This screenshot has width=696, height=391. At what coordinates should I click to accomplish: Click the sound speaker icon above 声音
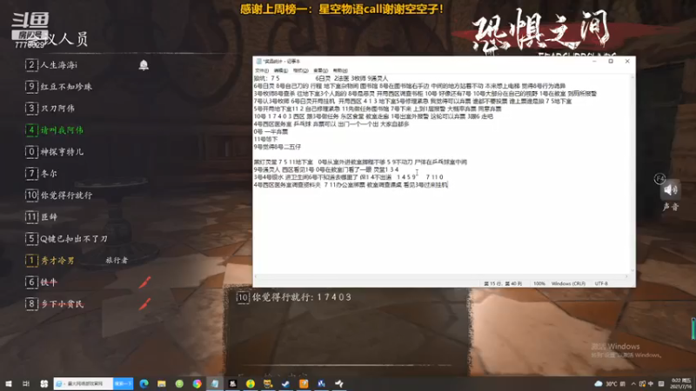(x=670, y=189)
